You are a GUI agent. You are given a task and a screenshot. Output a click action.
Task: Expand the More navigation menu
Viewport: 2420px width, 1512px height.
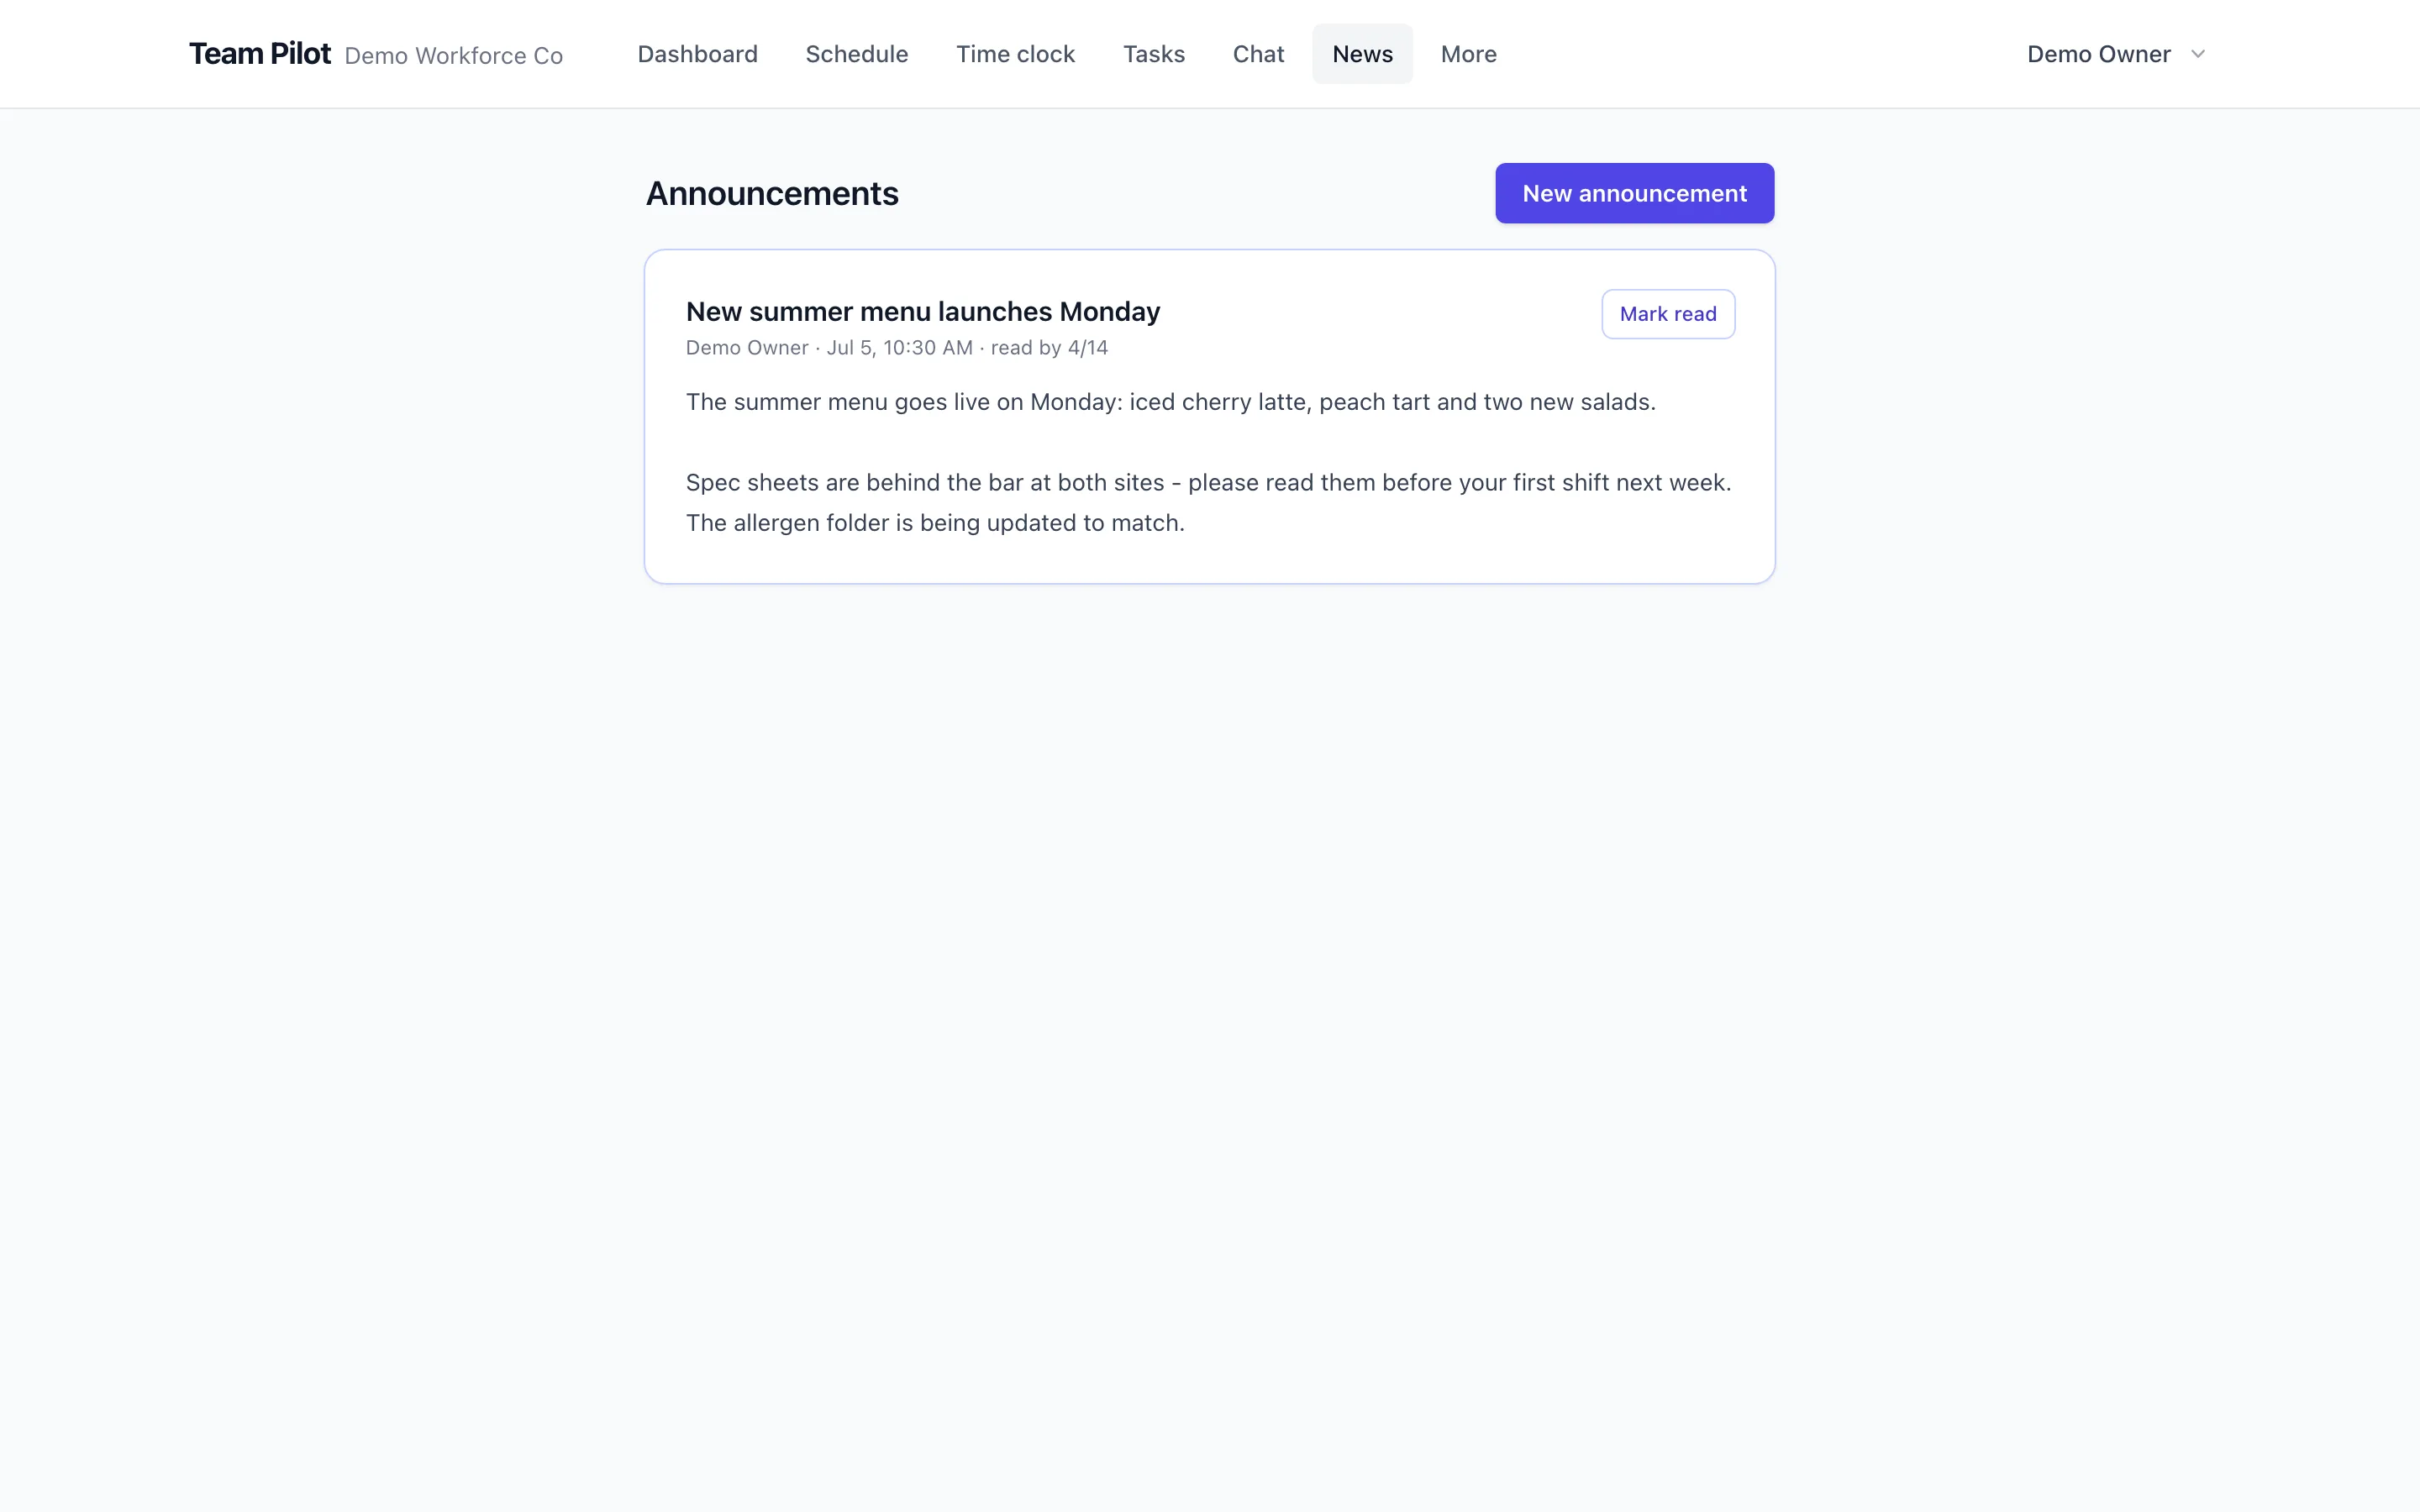pyautogui.click(x=1468, y=54)
